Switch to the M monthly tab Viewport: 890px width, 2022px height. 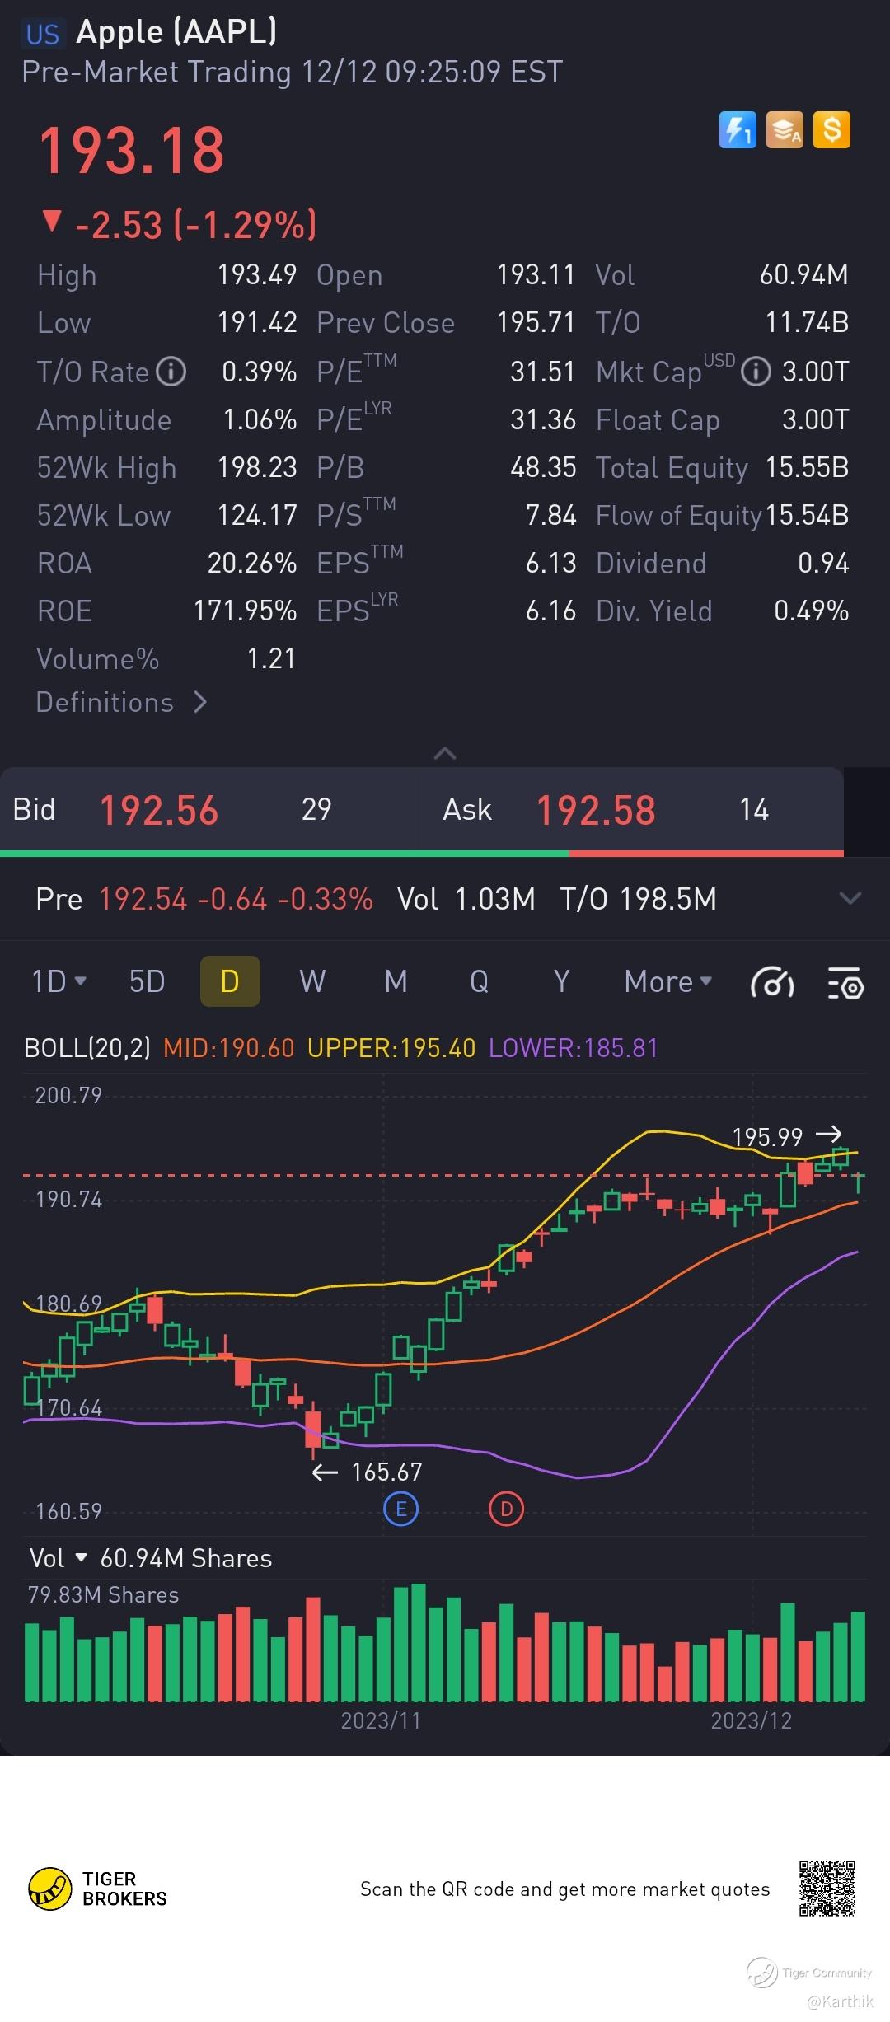click(396, 981)
